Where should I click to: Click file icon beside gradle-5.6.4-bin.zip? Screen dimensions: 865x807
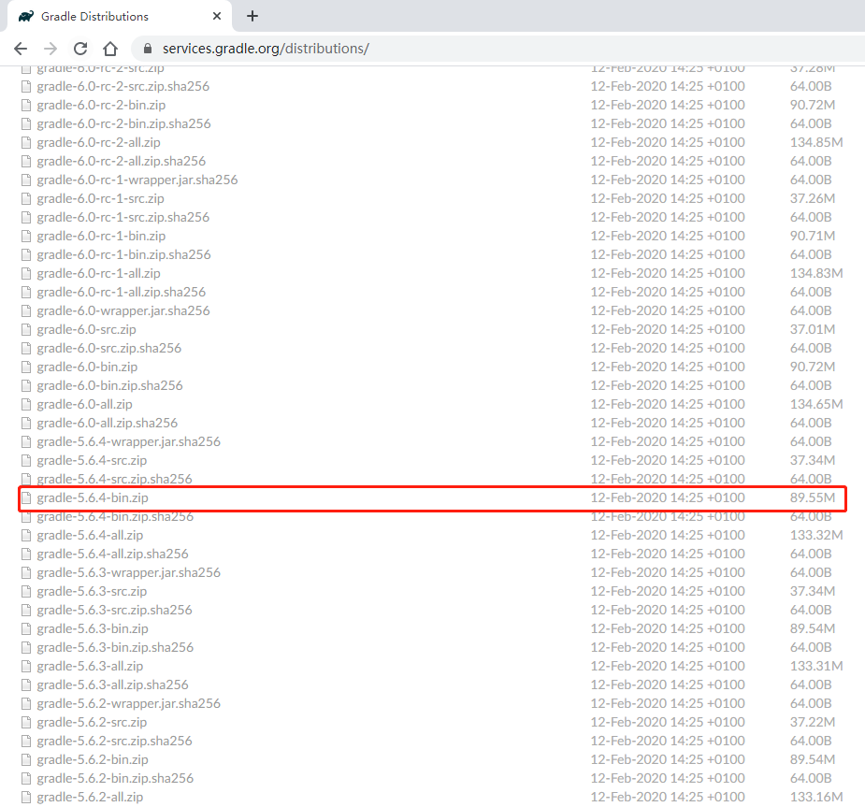(26, 498)
